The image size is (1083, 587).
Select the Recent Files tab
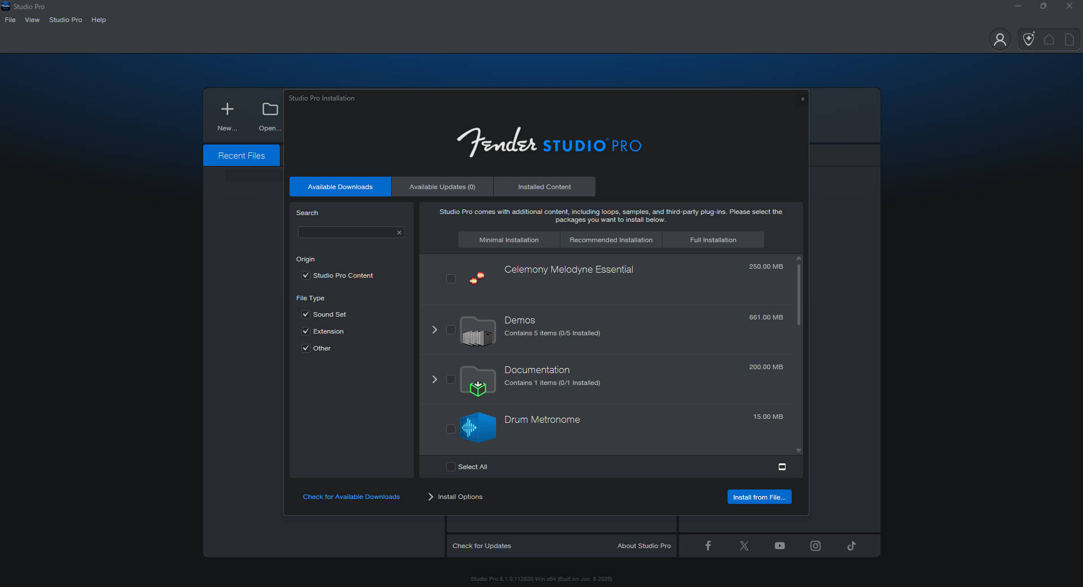point(242,155)
